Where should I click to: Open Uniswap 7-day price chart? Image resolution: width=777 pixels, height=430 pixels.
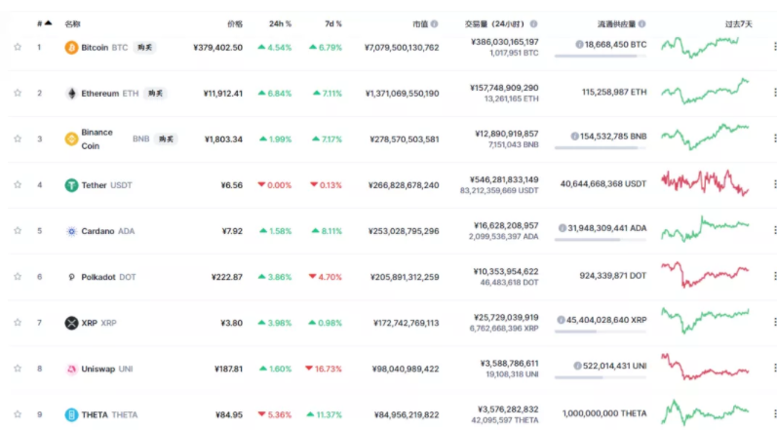point(705,367)
